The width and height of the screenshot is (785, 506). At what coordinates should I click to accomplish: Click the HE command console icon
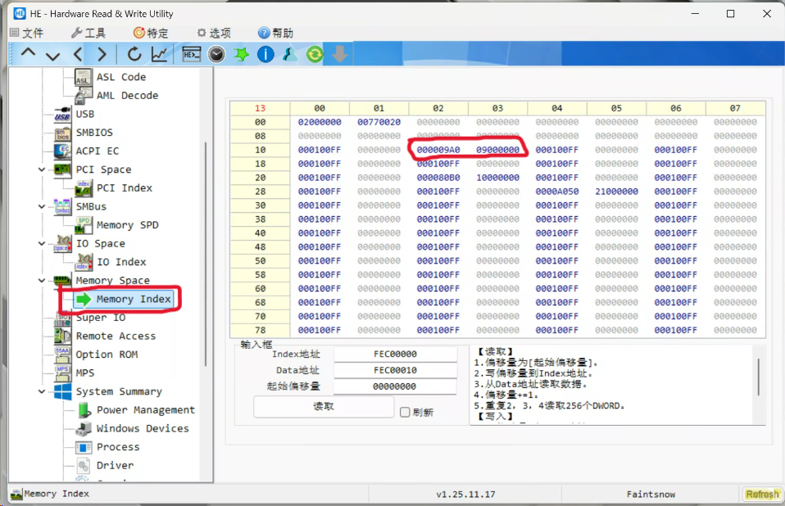(192, 54)
